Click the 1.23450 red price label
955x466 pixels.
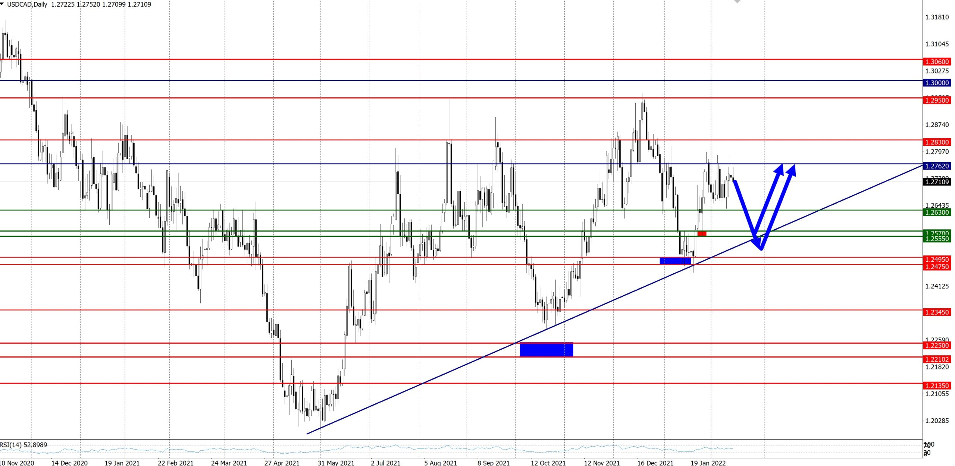[937, 312]
